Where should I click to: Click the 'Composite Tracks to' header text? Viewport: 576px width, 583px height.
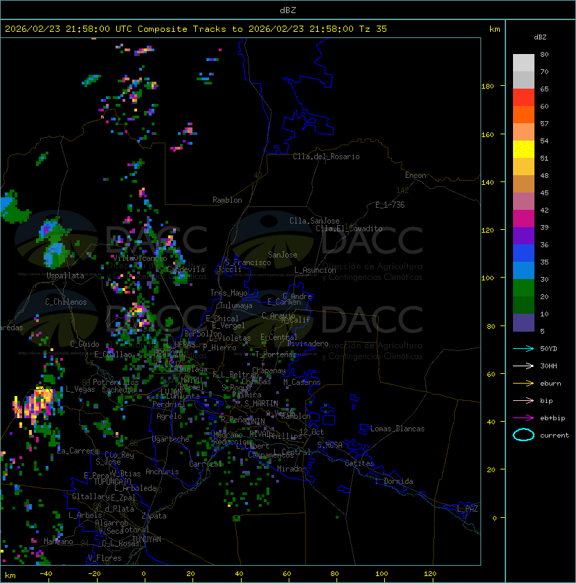pos(190,29)
